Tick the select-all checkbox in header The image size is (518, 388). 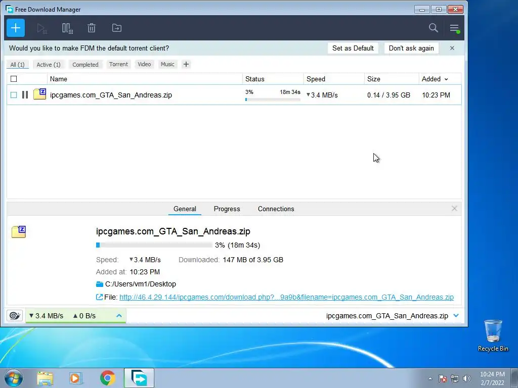coord(14,79)
